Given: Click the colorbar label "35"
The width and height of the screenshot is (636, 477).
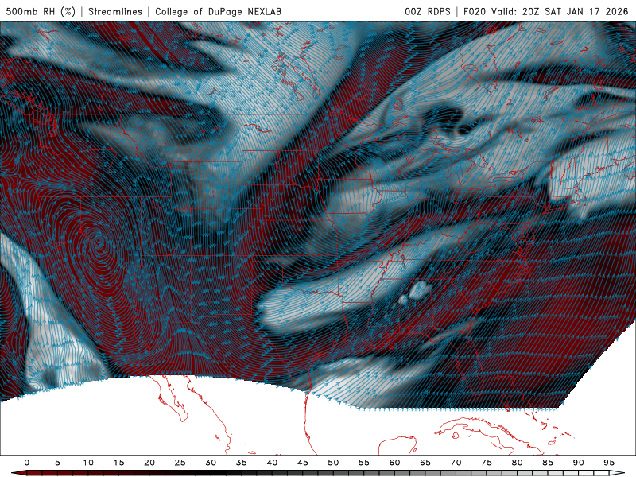Looking at the screenshot, I should point(242,463).
